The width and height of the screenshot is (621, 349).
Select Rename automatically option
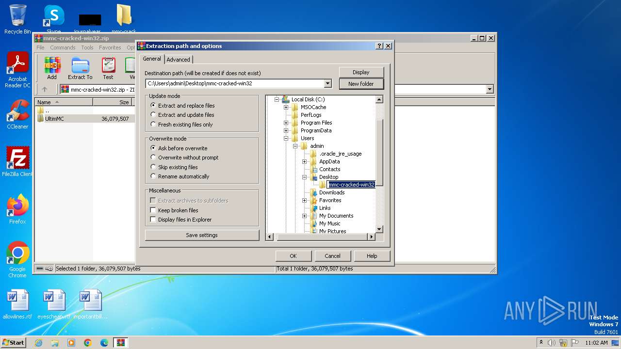pyautogui.click(x=180, y=176)
